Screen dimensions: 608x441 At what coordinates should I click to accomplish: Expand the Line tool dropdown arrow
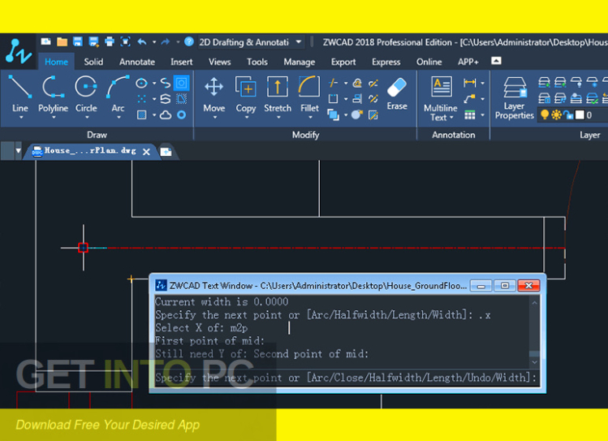click(x=20, y=117)
